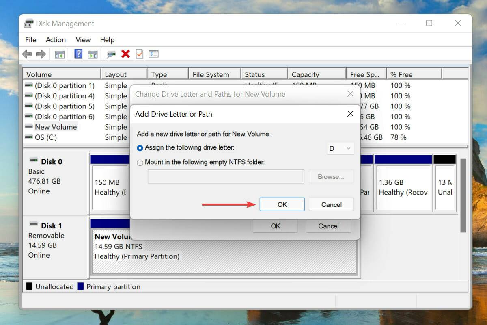
Task: Select the 150 MB Healthy partition block
Action: pos(111,187)
